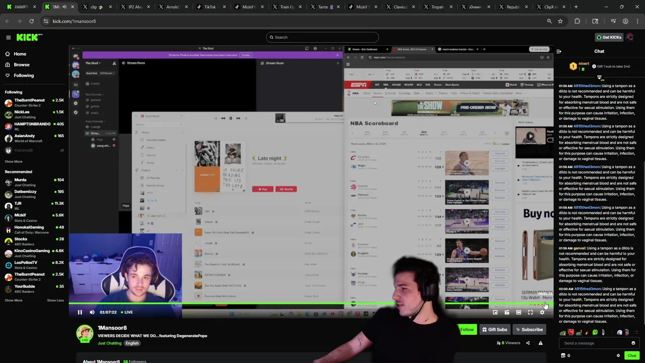This screenshot has width=645, height=363.
Task: Expand the chat leaderboard chevron
Action: (599, 78)
